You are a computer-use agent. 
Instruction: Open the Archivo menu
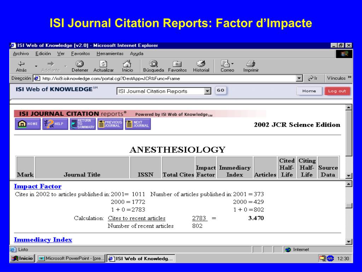click(21, 54)
